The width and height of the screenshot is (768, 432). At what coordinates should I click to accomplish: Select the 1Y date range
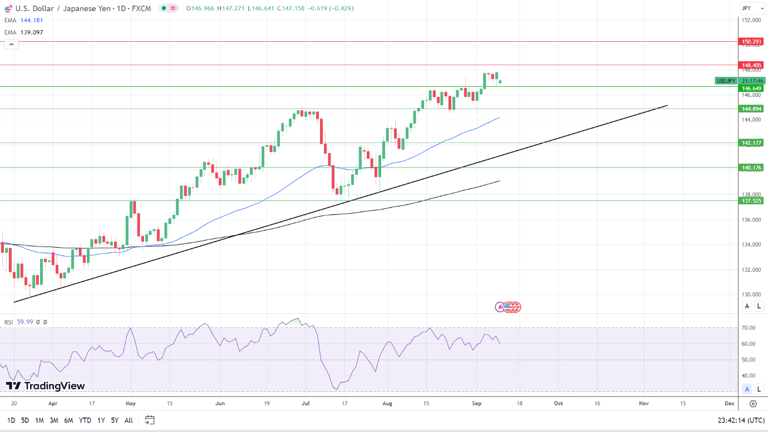coord(101,420)
